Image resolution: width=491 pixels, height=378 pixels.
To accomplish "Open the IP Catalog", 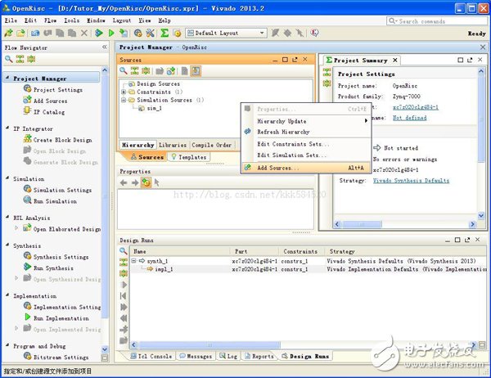I will coord(47,111).
